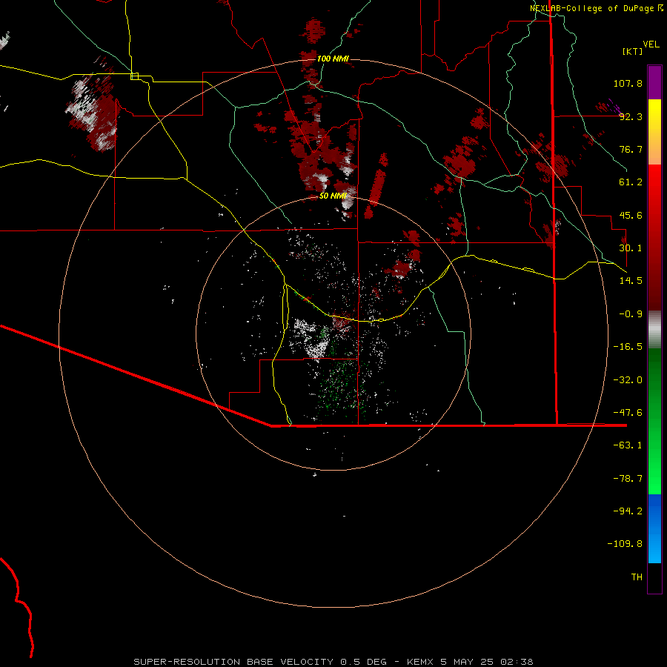The height and width of the screenshot is (667, 667).
Task: Select the -109.8 velocity scale value
Action: pos(625,544)
